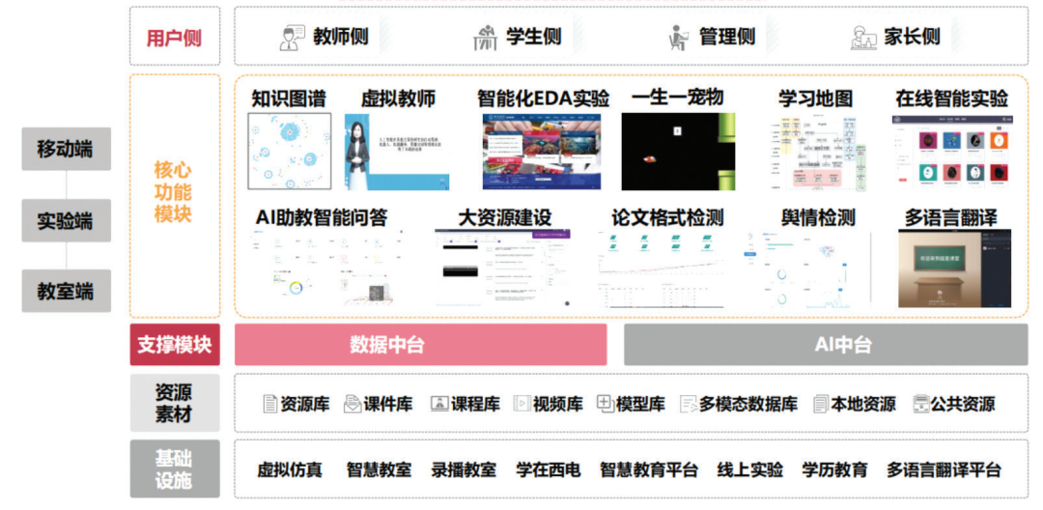
Task: Click the icon next to 多模态数据库
Action: click(689, 404)
